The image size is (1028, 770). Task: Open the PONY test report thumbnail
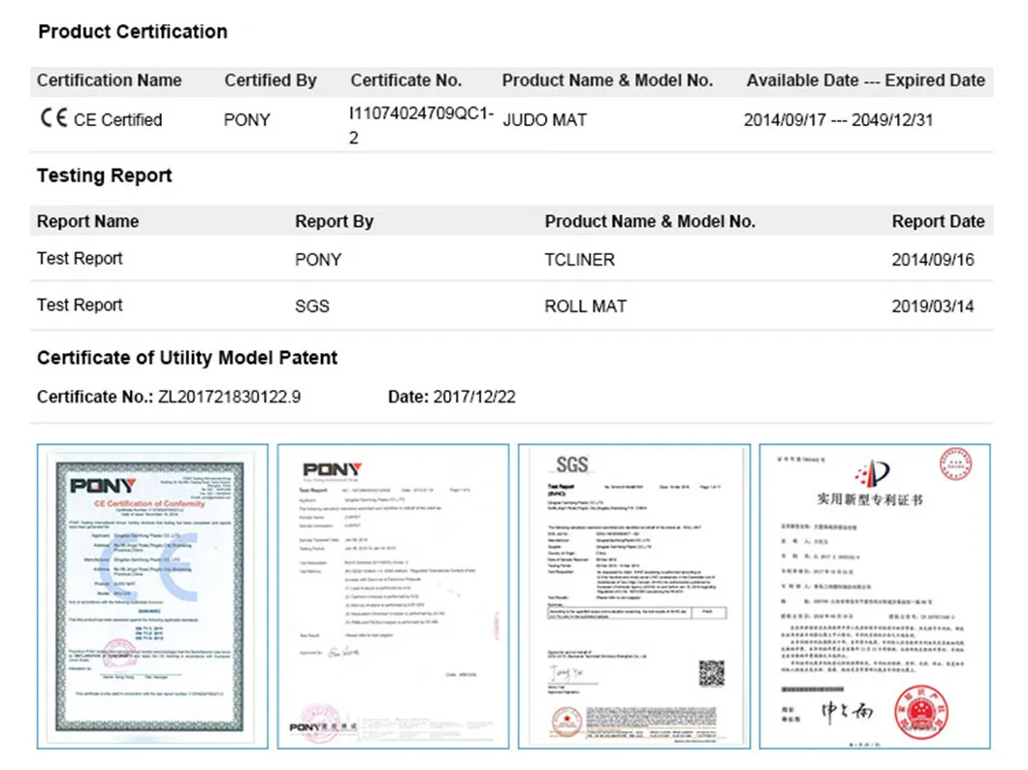click(393, 596)
